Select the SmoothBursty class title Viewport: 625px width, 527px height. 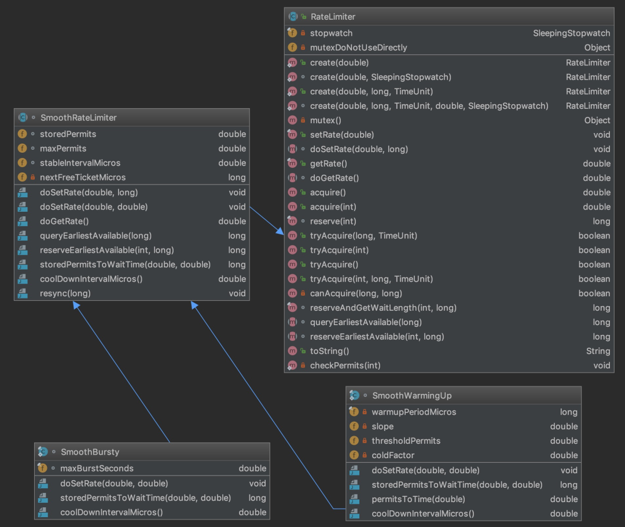pyautogui.click(x=90, y=452)
